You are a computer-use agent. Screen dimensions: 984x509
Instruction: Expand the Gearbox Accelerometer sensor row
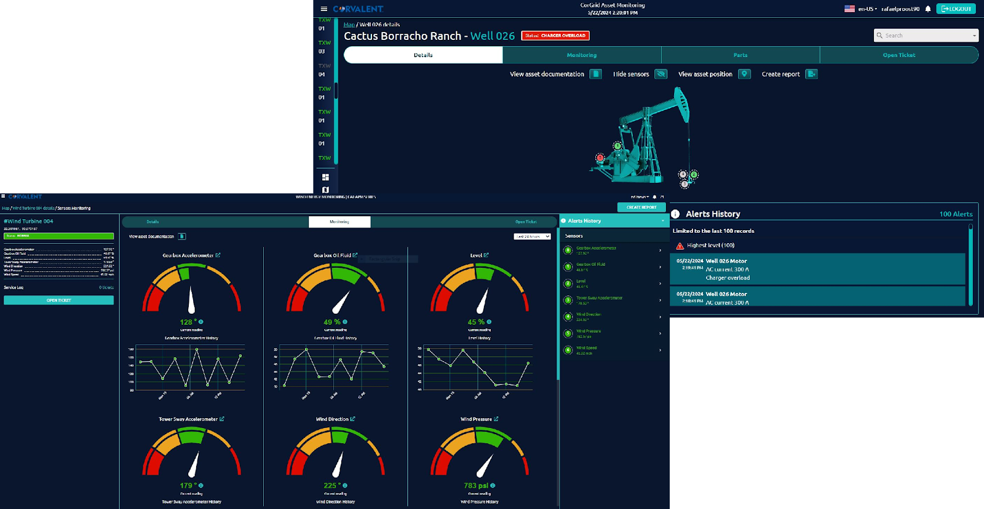coord(660,250)
